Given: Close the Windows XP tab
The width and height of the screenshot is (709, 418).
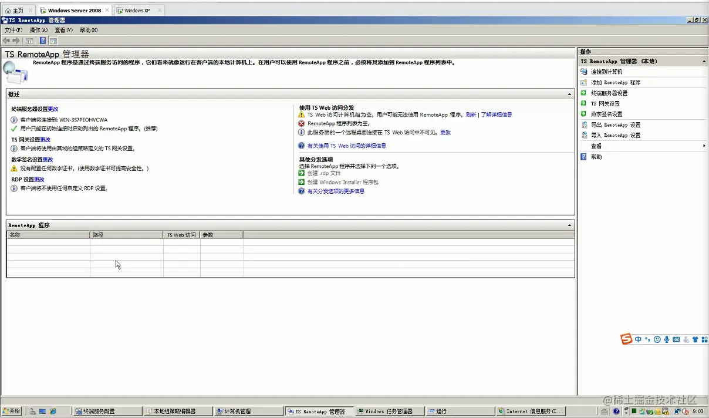Looking at the screenshot, I should (160, 11).
